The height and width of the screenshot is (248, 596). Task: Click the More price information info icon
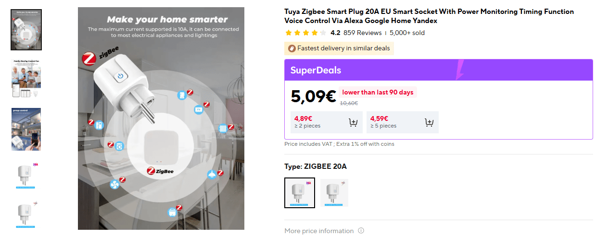(x=361, y=231)
